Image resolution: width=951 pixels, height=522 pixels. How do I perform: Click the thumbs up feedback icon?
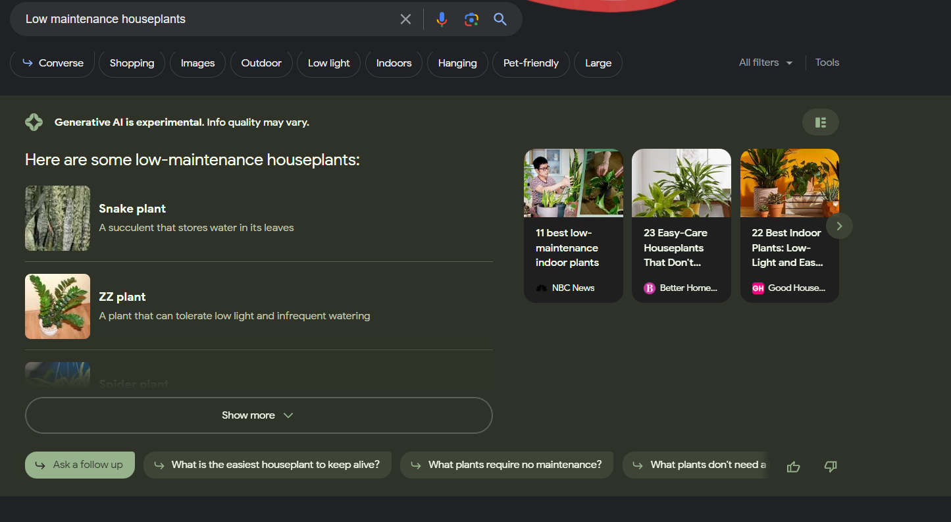coord(793,467)
